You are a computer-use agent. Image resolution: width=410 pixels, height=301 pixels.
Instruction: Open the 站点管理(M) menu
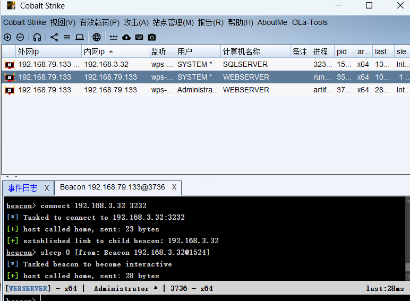(x=173, y=22)
